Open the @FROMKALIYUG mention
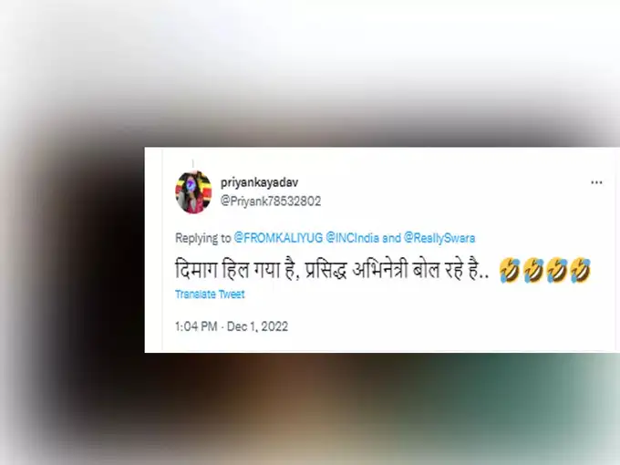The height and width of the screenshot is (465, 620). pos(278,238)
